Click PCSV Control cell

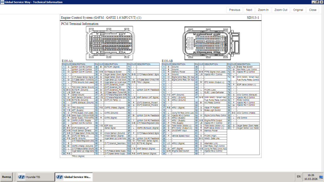point(248,100)
